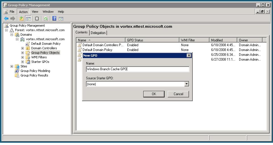Click the vortex domain server icon in tree
This screenshot has width=273, height=145.
pyautogui.click(x=22, y=39)
